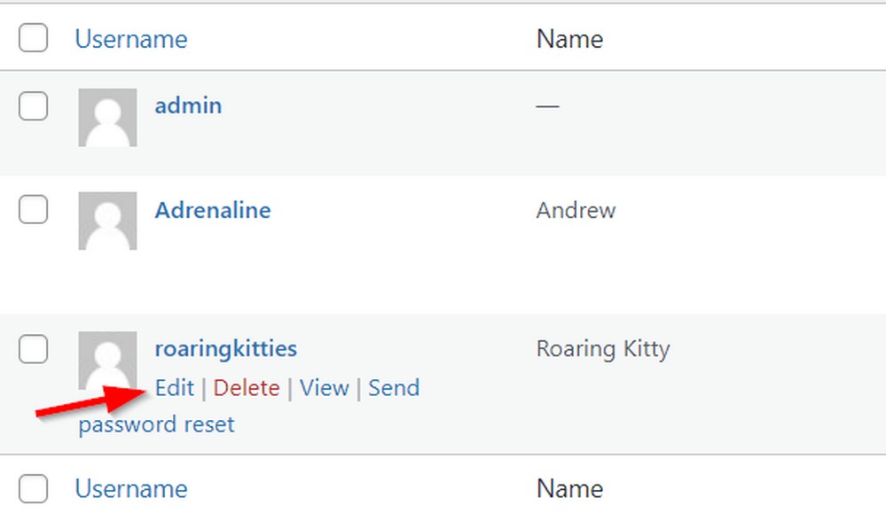Click the Name column header at top

(x=569, y=39)
